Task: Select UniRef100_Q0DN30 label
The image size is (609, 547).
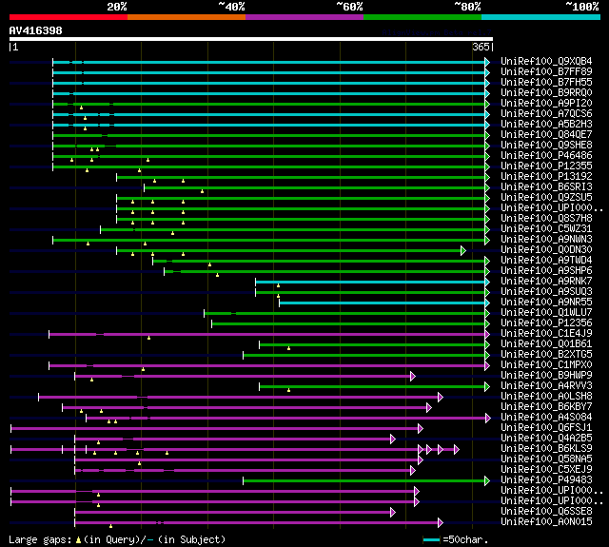Action: click(546, 250)
